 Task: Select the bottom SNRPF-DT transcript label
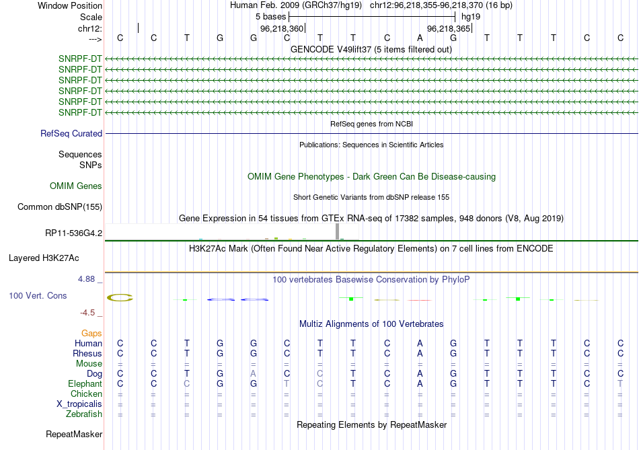coord(80,112)
